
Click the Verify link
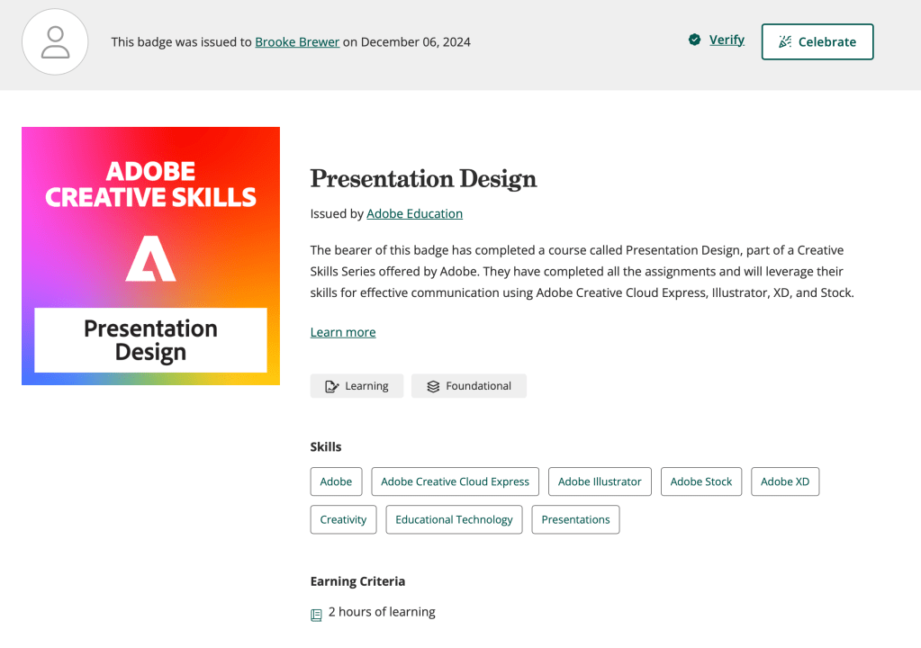pos(727,40)
